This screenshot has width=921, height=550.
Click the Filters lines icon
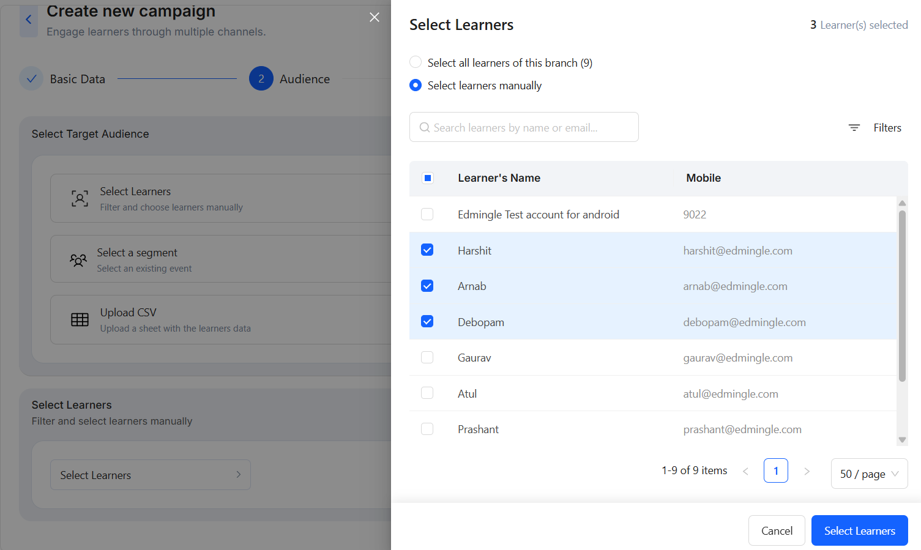tap(854, 128)
